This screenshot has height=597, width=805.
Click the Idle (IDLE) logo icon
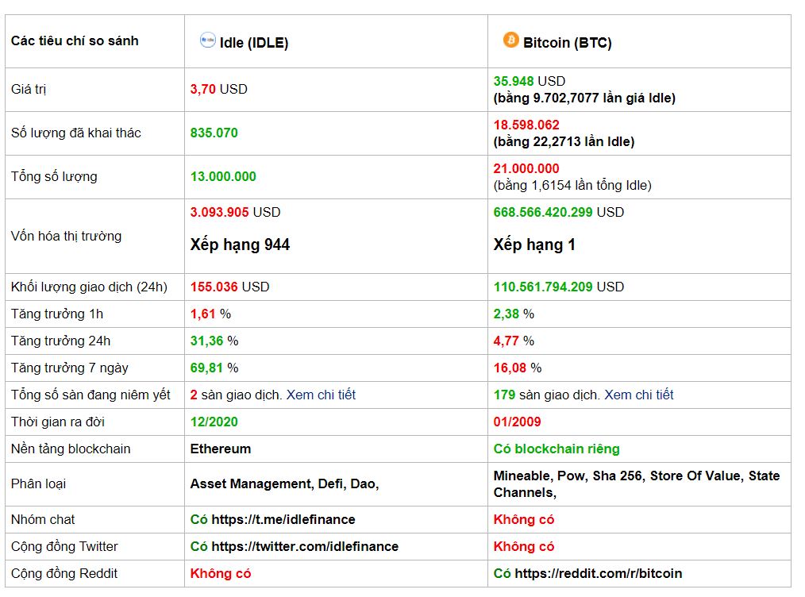click(208, 40)
